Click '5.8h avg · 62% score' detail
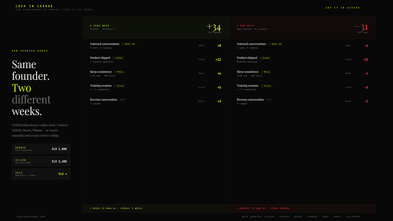This screenshot has height=221, width=393. coord(250,76)
